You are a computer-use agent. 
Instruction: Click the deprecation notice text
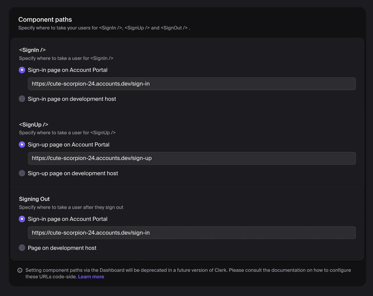188,273
